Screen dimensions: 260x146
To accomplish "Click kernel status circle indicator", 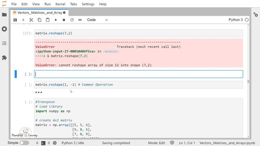I will click(x=247, y=20).
